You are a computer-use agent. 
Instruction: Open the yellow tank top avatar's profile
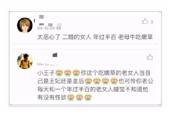click(x=25, y=61)
